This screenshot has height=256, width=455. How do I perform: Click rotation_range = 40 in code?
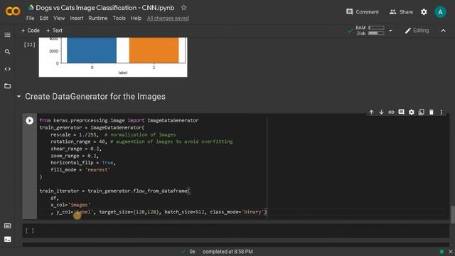[77, 142]
